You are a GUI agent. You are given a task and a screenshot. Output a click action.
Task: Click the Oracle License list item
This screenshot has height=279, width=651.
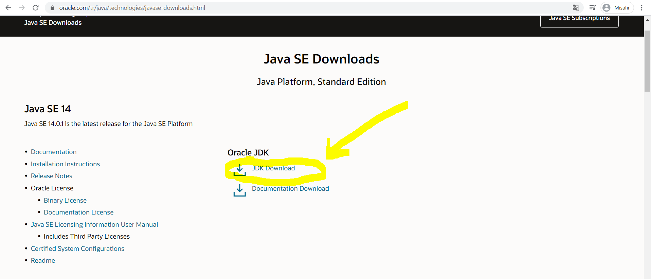point(52,188)
